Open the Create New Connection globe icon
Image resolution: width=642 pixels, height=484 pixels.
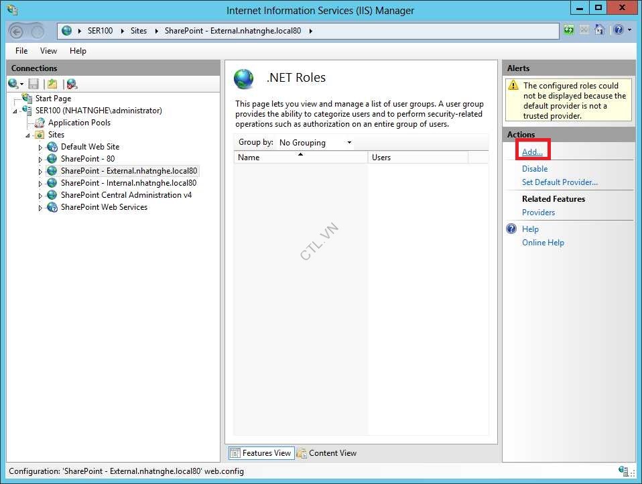tap(12, 83)
